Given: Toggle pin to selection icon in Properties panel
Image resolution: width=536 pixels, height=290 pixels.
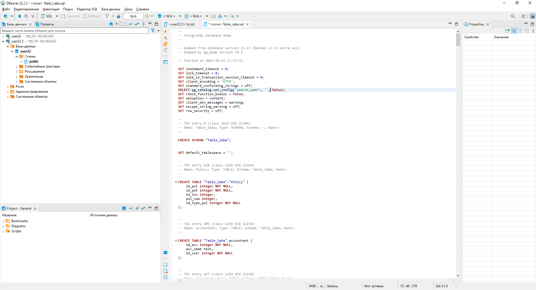Looking at the screenshot, I should point(507,31).
